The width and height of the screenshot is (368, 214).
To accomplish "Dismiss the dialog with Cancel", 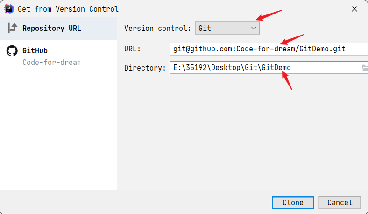I will tap(340, 202).
